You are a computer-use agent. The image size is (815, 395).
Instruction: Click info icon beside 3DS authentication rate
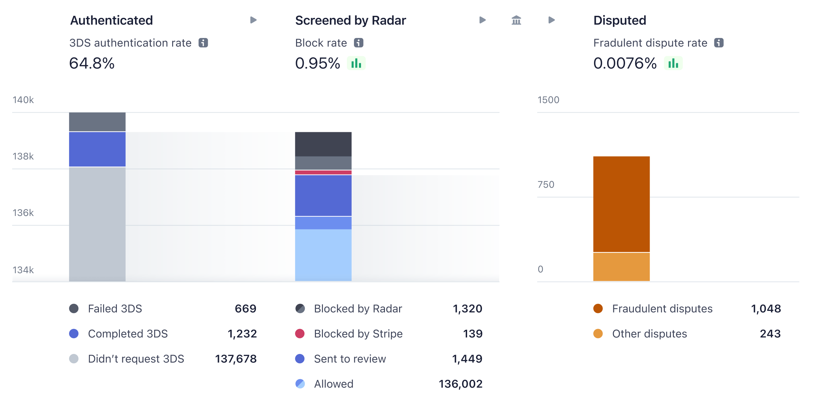203,43
